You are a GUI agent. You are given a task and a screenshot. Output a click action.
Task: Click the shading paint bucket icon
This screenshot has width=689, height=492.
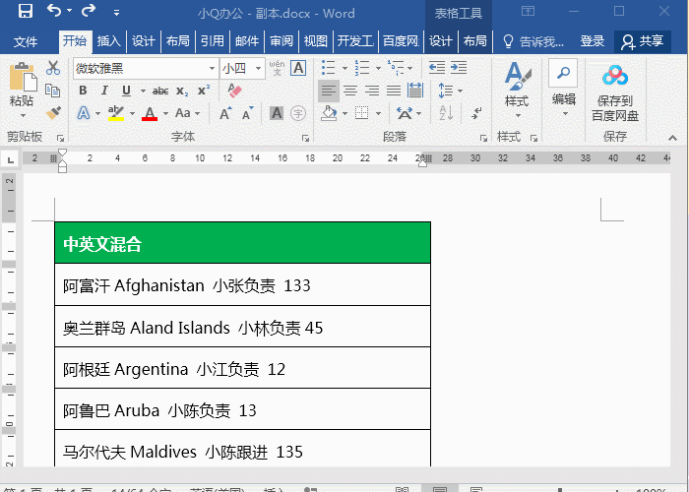[x=329, y=113]
